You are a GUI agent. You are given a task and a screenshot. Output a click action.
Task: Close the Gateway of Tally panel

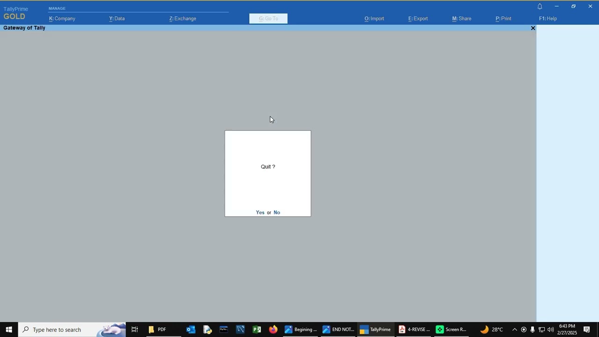coord(533,28)
